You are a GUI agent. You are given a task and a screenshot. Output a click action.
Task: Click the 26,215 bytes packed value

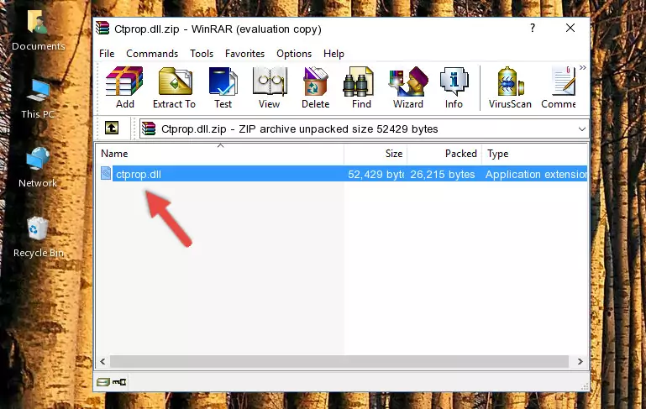tap(443, 174)
